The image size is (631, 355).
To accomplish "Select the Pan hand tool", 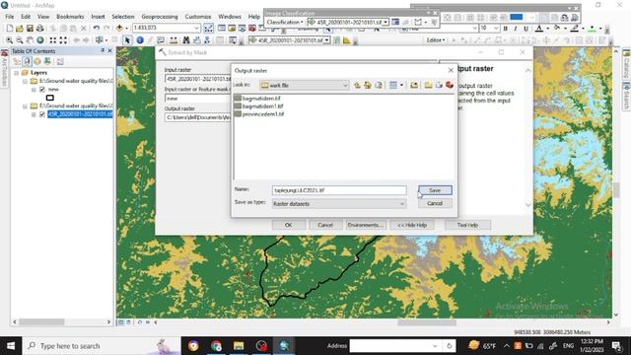I will click(30, 40).
